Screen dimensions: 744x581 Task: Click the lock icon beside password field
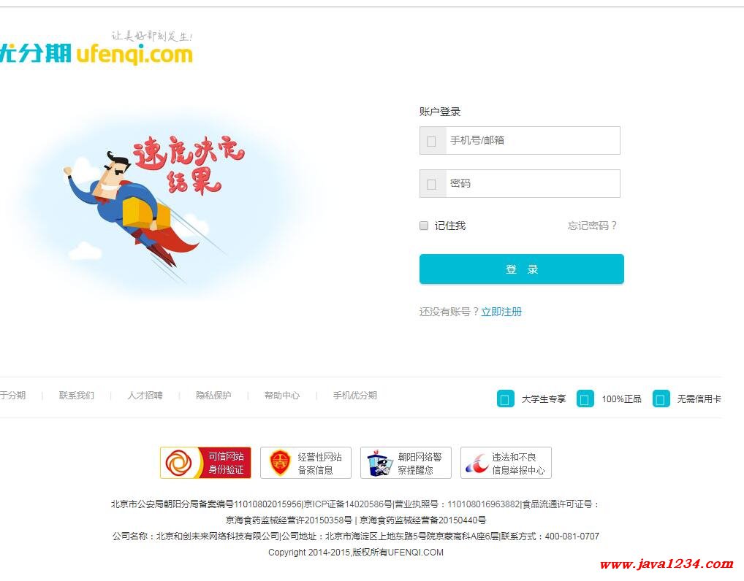[x=432, y=185]
